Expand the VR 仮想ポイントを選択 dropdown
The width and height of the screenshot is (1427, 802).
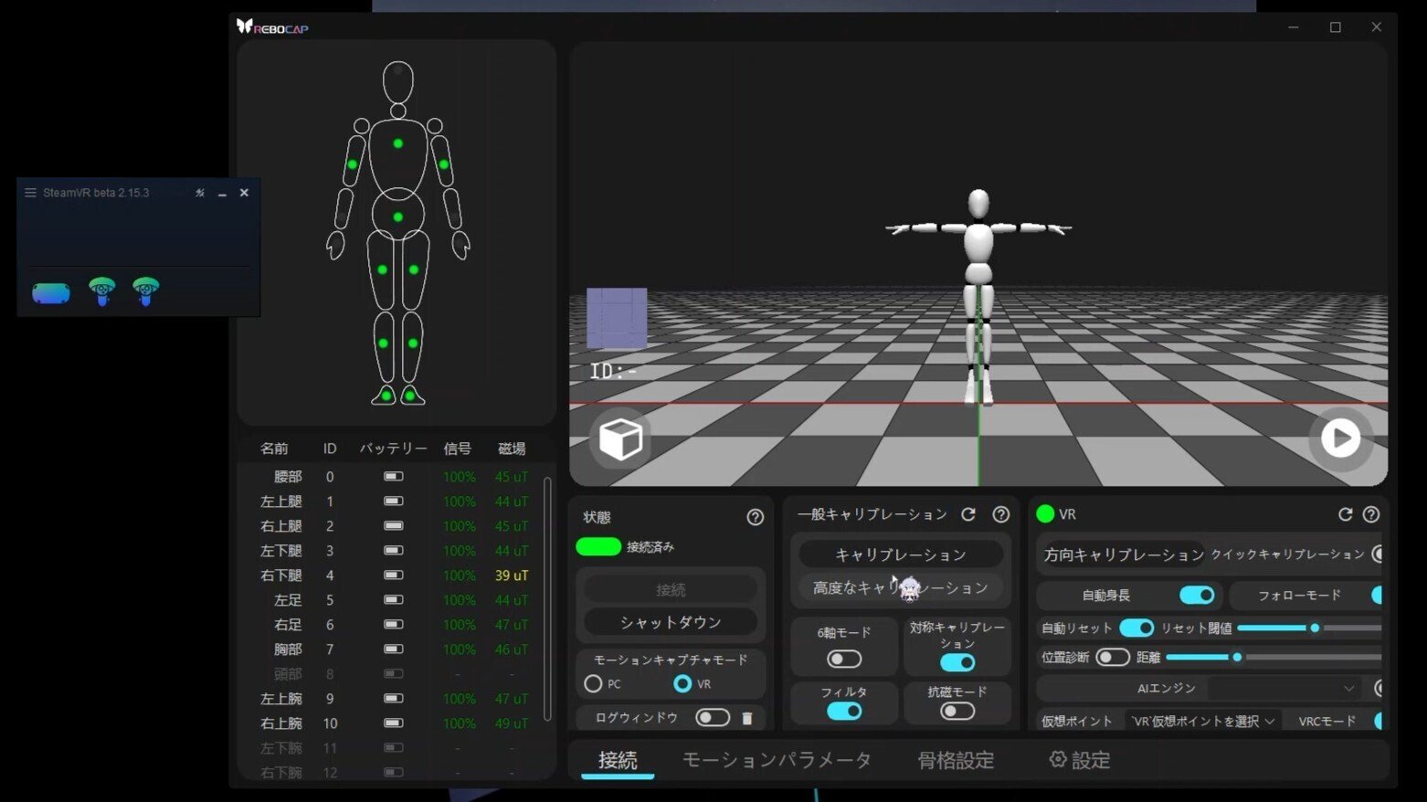pyautogui.click(x=1201, y=720)
